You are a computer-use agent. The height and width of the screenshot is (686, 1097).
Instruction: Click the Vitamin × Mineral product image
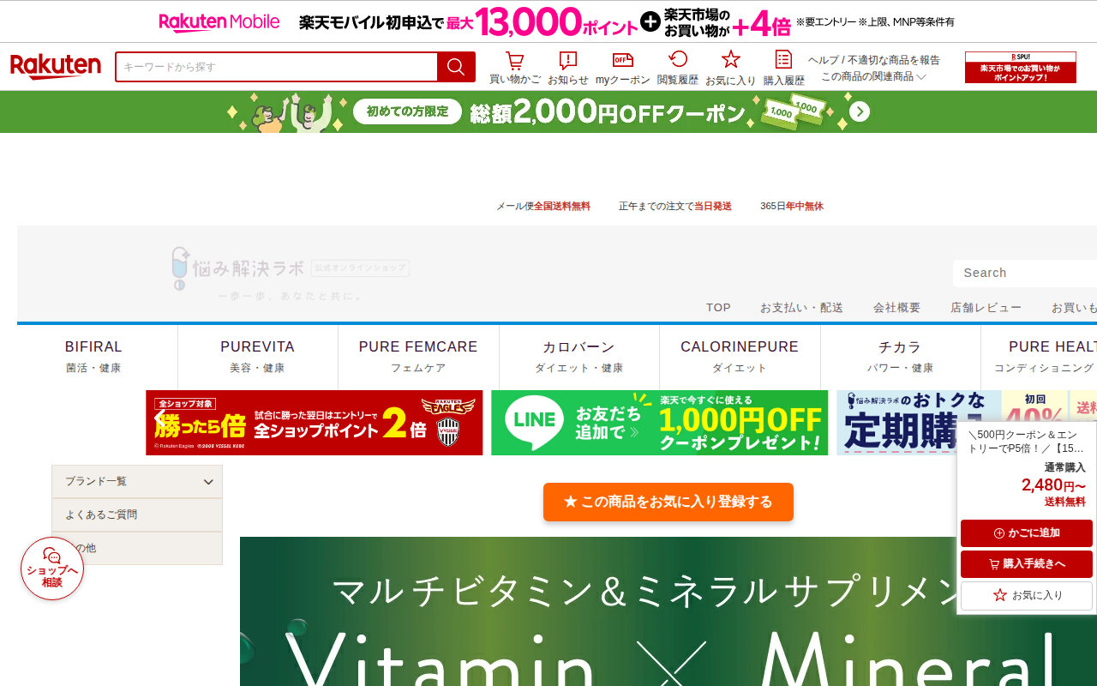(x=668, y=611)
